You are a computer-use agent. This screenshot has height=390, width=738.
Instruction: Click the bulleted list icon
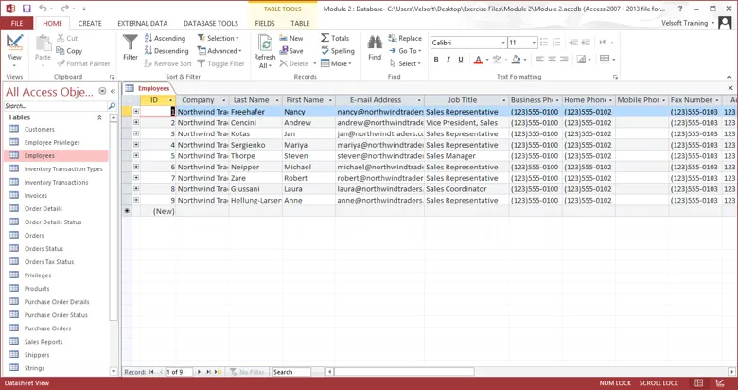pyautogui.click(x=544, y=43)
